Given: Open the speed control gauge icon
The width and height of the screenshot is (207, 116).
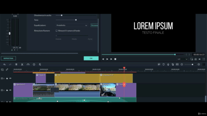Looking at the screenshot, I should [28, 64].
